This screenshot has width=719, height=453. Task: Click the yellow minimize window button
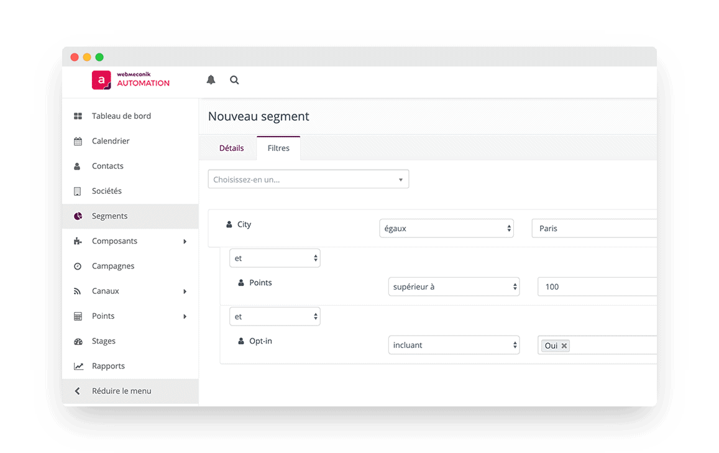(x=86, y=57)
